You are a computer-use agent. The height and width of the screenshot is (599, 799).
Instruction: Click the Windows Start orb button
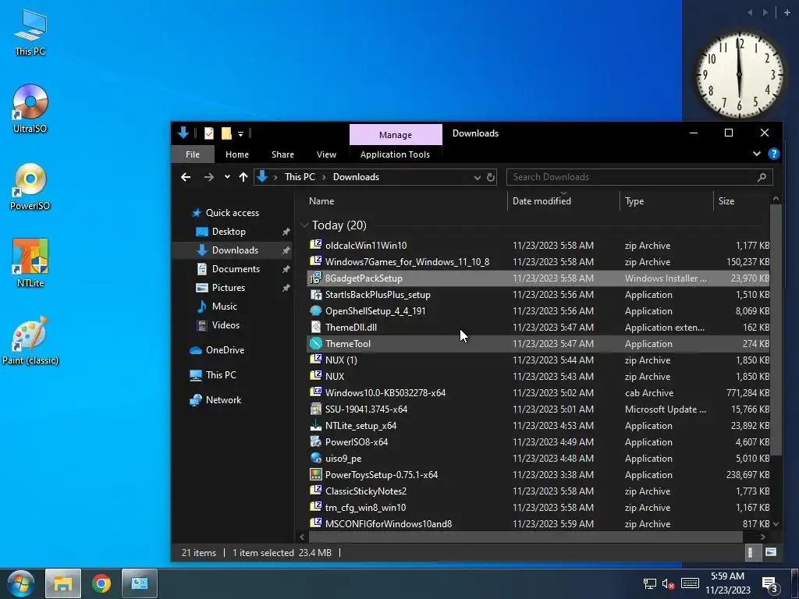21,583
